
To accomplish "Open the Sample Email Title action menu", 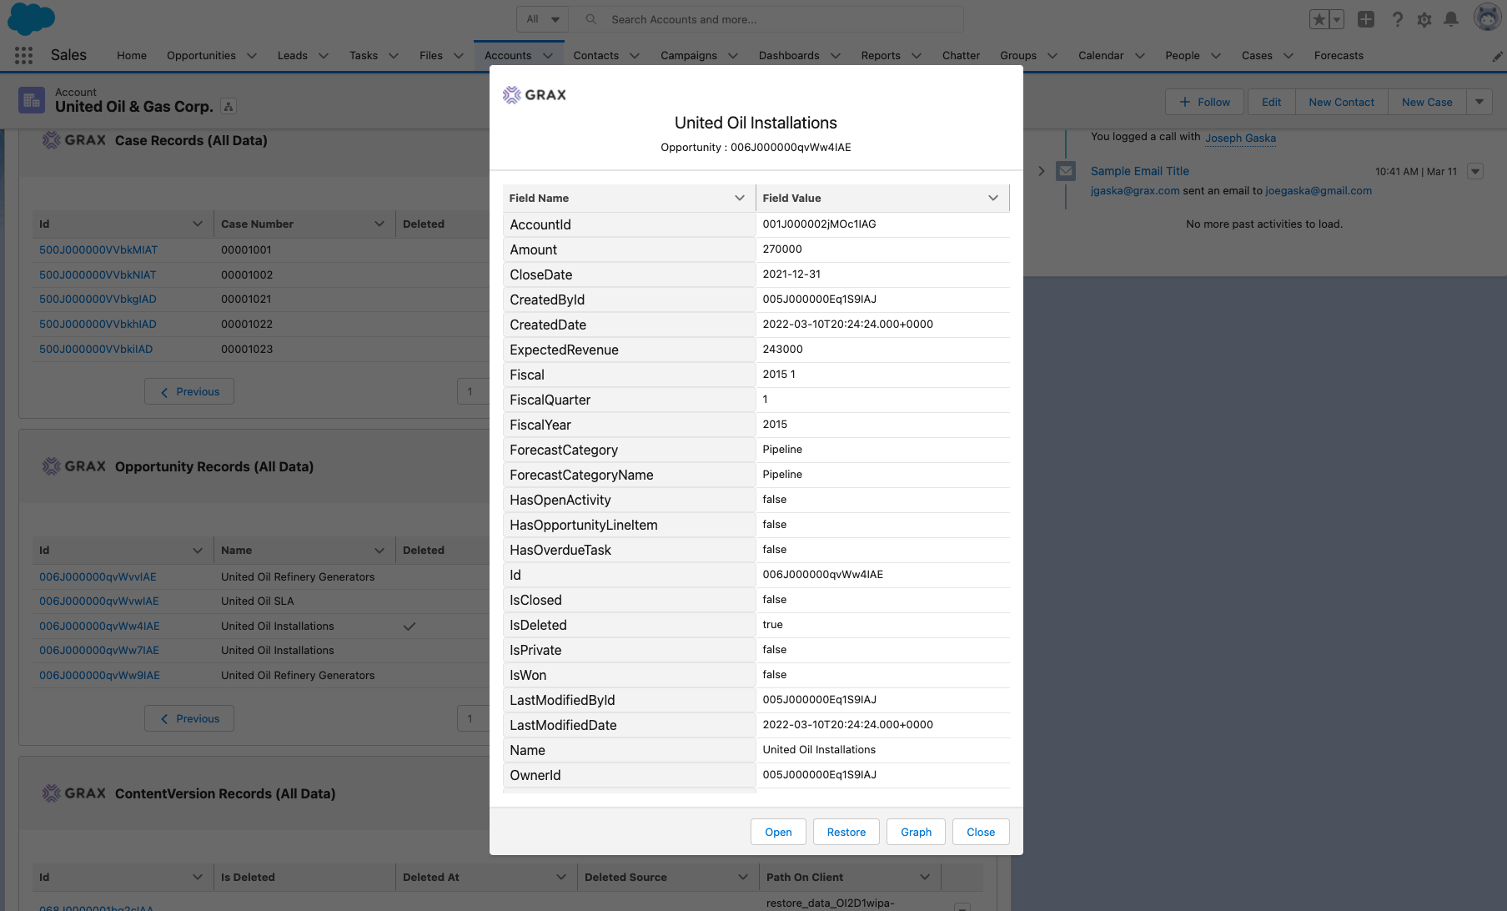I will 1475,171.
